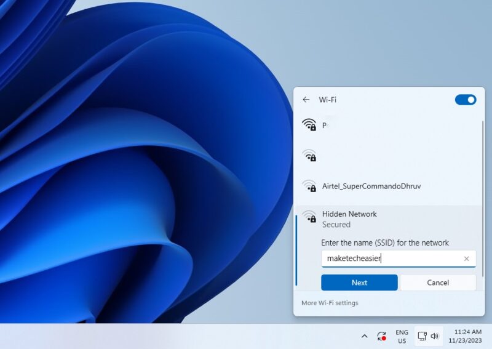Select the network starting with letter P

coord(389,126)
